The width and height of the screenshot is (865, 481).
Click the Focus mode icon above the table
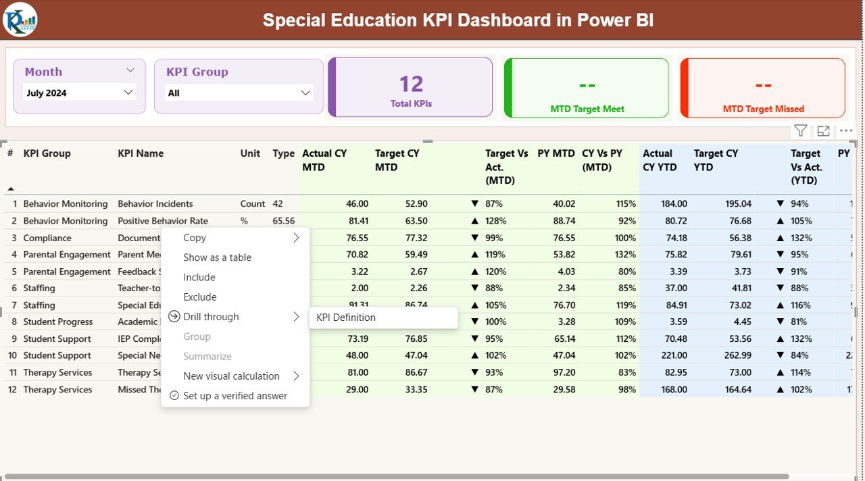pyautogui.click(x=823, y=131)
